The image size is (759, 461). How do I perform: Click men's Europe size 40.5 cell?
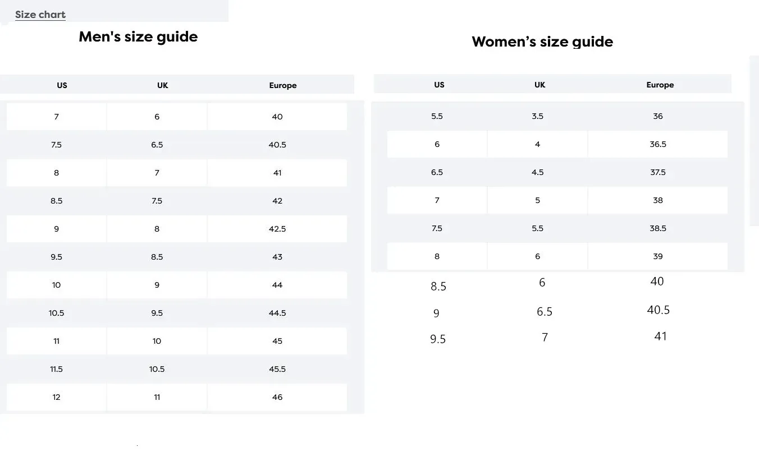tap(277, 145)
